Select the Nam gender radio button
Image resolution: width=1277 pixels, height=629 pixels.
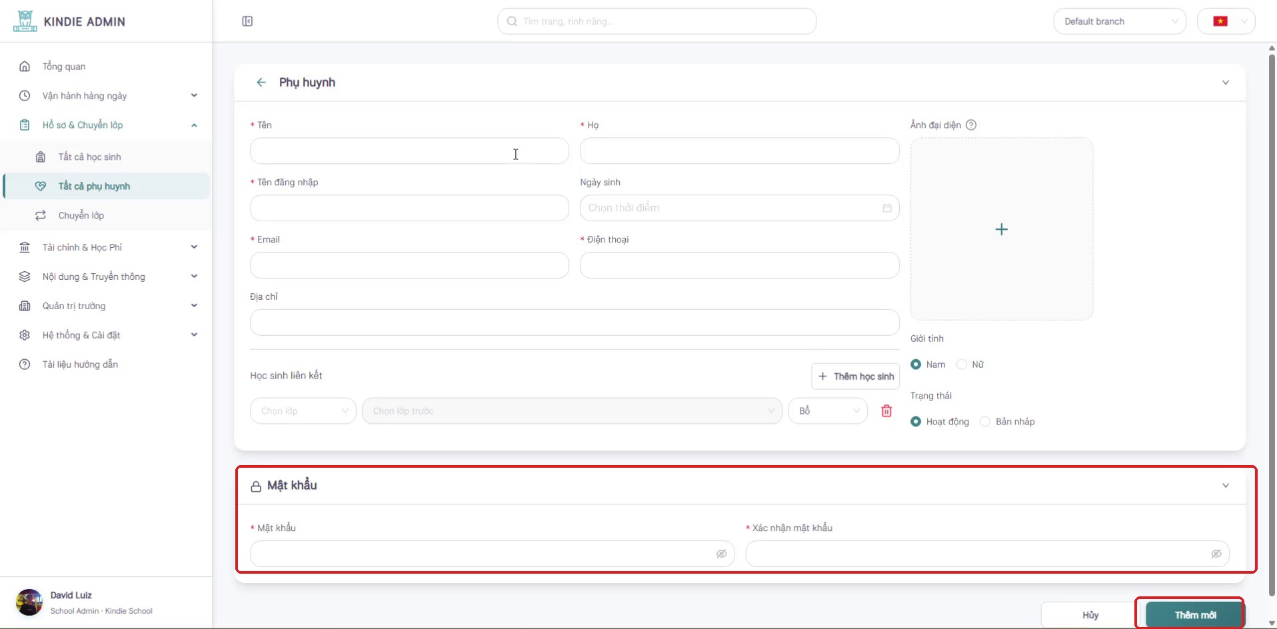(916, 364)
